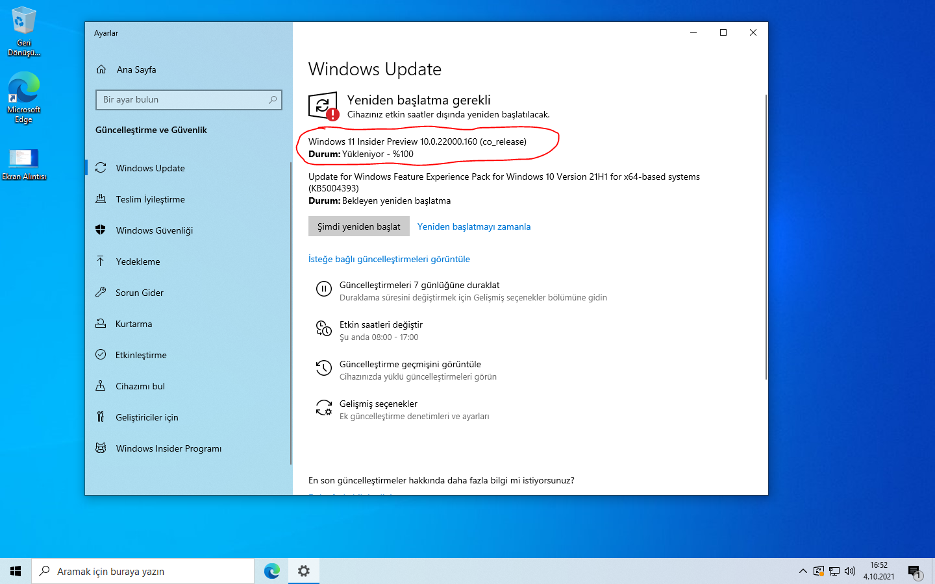Open the notification center icon
The image size is (935, 584).
915,571
